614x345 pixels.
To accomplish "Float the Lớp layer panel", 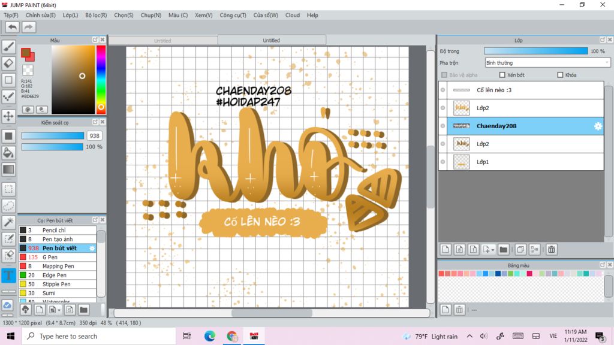I will (x=602, y=40).
